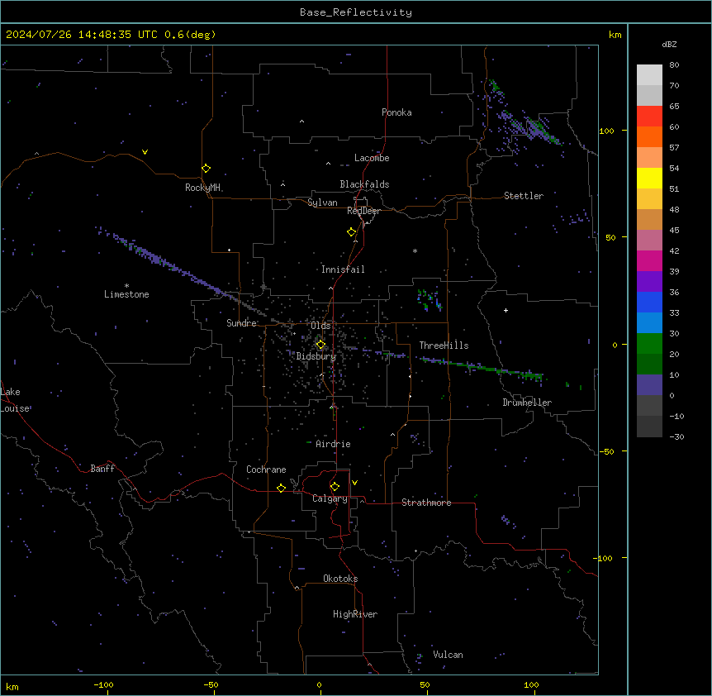
Task: Click the asterisk marker above Limestone label
Action: (x=126, y=286)
